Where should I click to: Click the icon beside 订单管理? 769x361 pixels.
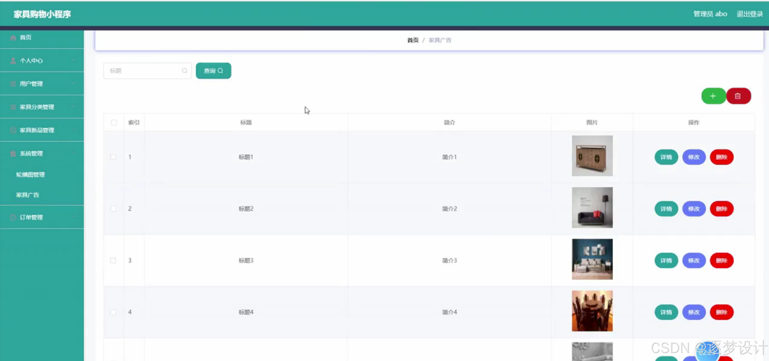pos(13,217)
